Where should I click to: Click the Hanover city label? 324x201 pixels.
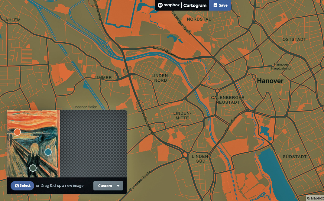[x=270, y=81]
